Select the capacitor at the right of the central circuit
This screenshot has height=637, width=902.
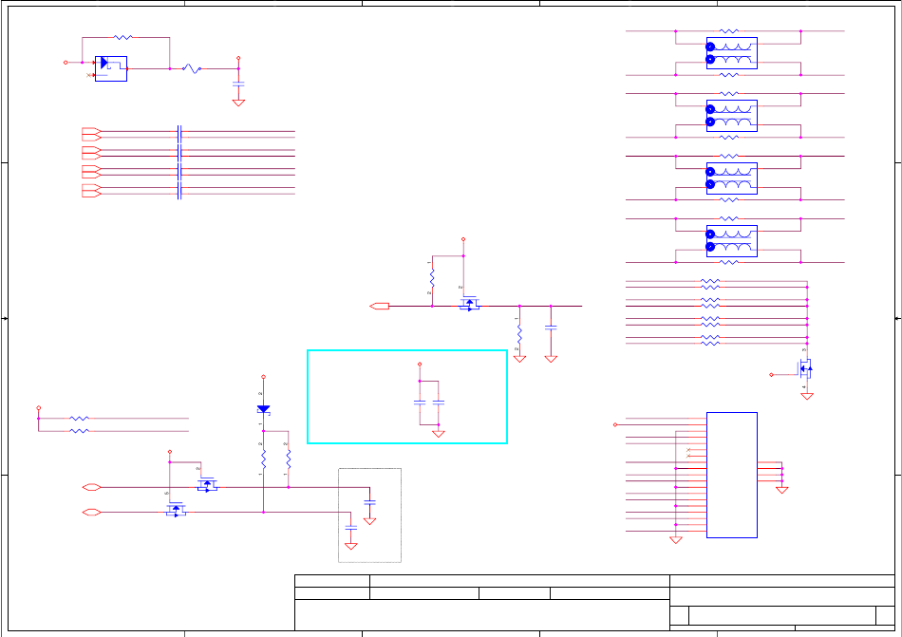click(x=551, y=328)
